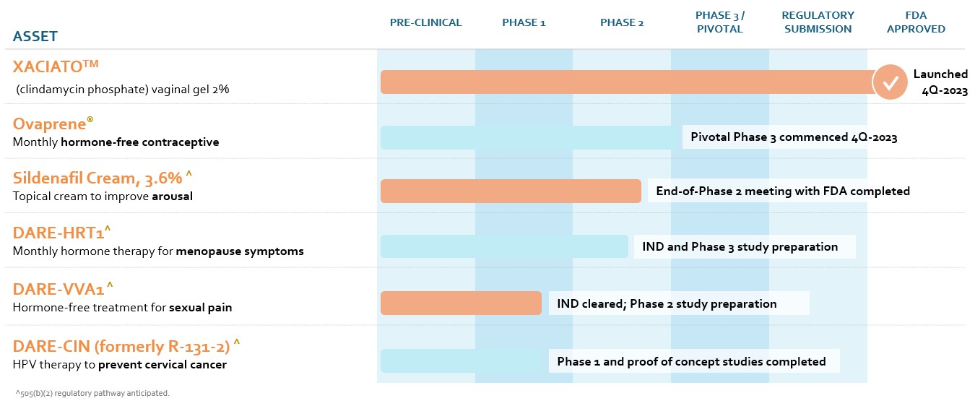Select the PRE-CLINICAL column header
Viewport: 975px width, 406px height.
pyautogui.click(x=425, y=22)
